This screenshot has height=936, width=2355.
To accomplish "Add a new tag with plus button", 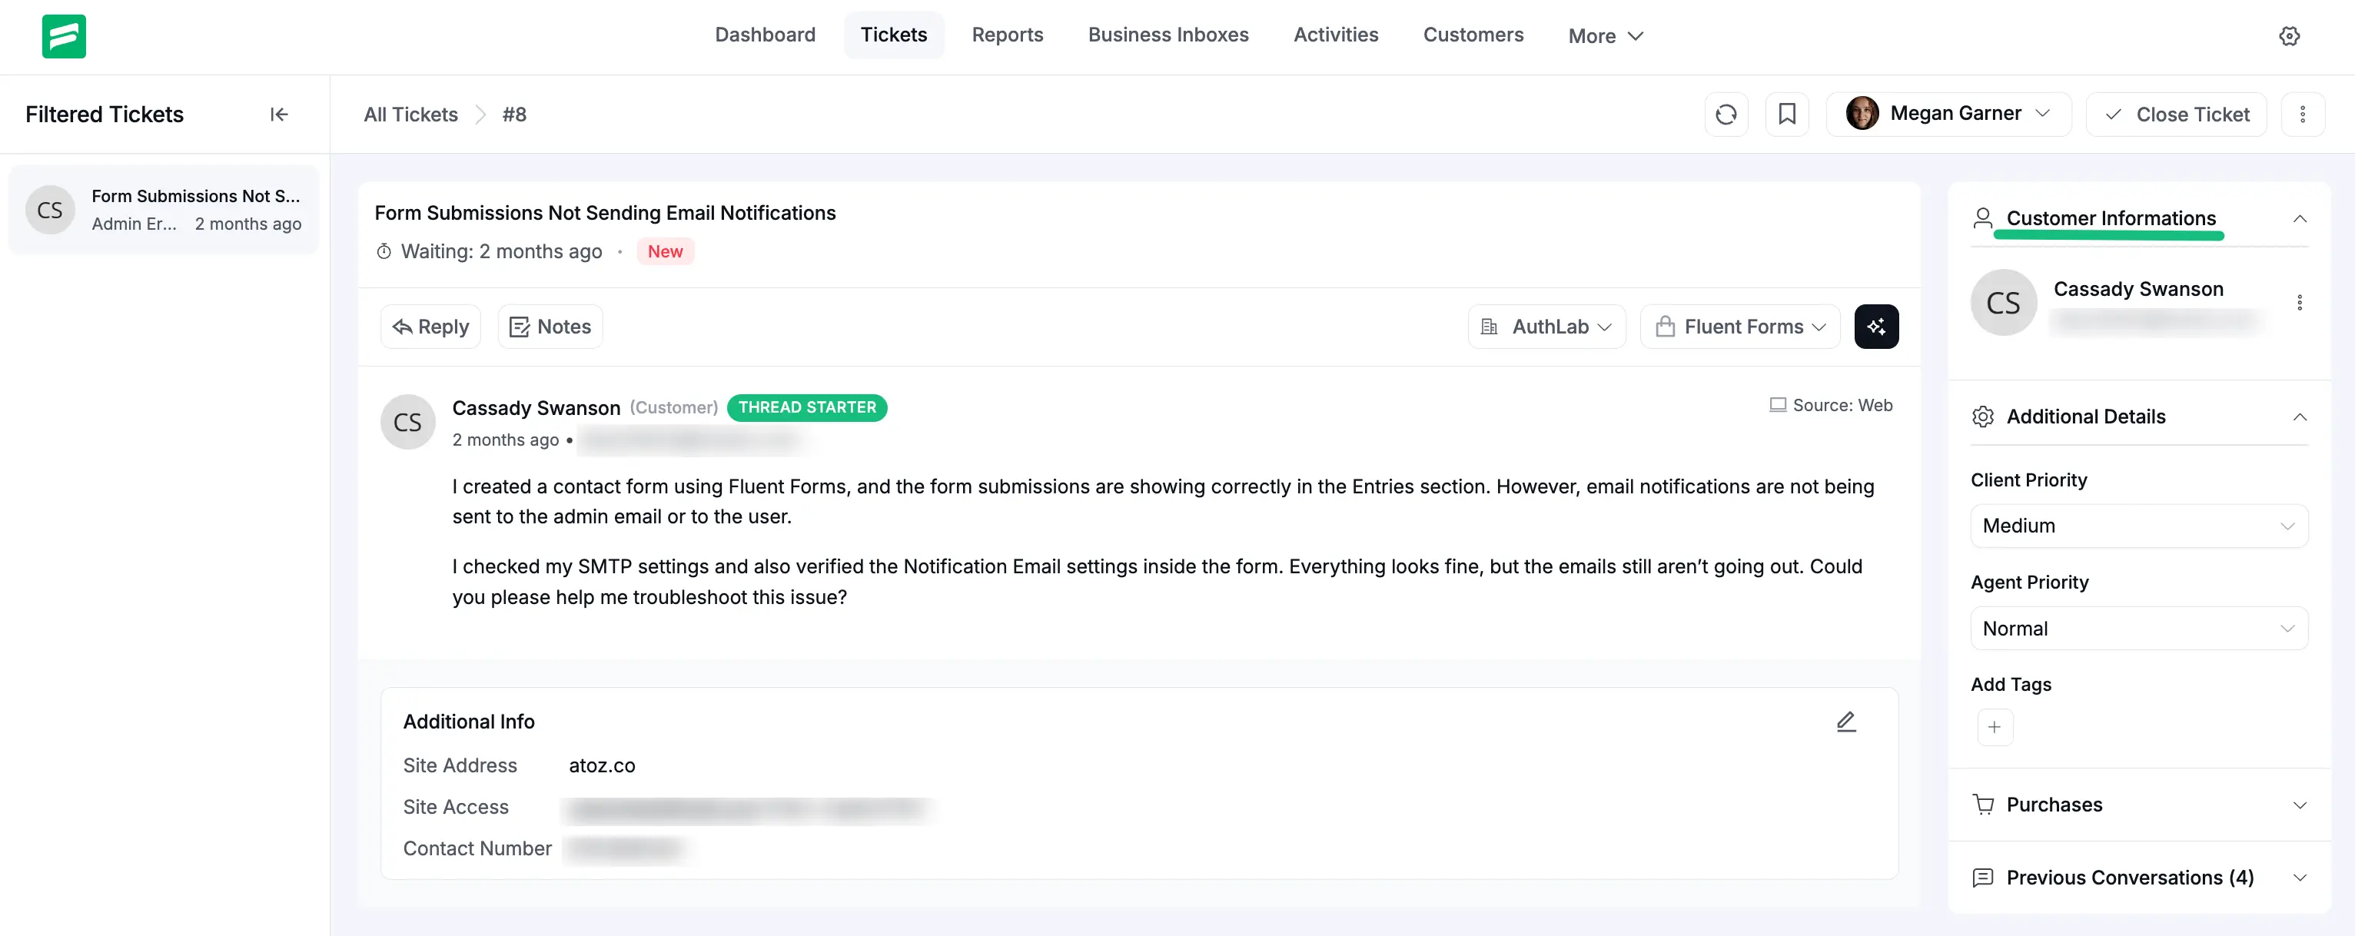I will pos(1995,728).
